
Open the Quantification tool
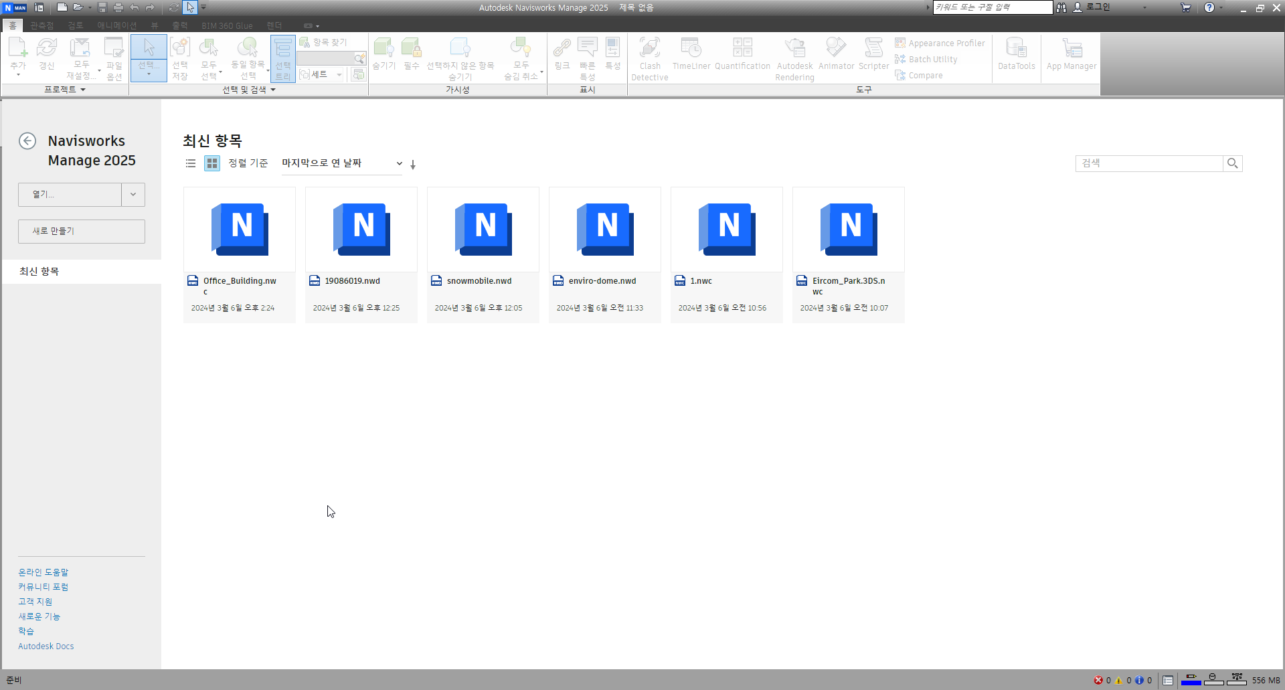(x=743, y=54)
